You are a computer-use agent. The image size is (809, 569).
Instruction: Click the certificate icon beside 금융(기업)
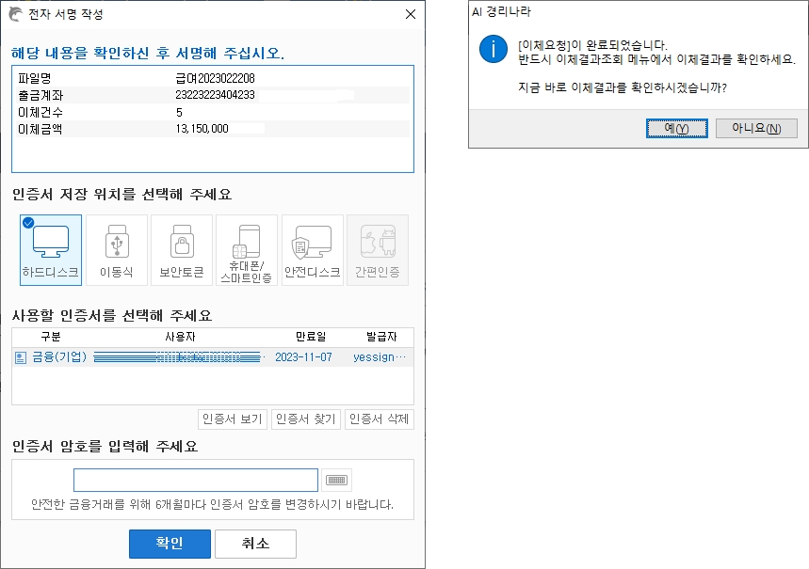[x=21, y=358]
